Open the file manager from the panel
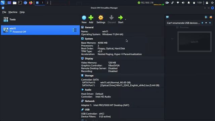215x121 pixels. tap(14, 3)
